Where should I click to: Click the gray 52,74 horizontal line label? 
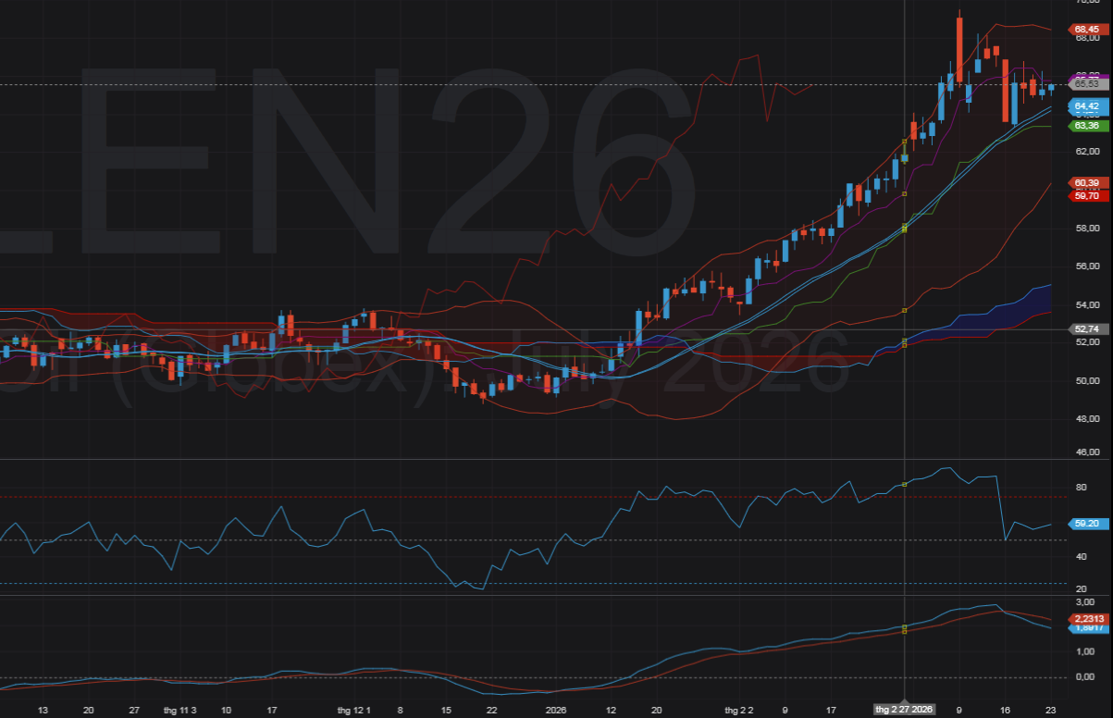[x=1085, y=328]
